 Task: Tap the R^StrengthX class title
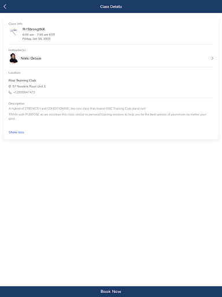coord(34,29)
